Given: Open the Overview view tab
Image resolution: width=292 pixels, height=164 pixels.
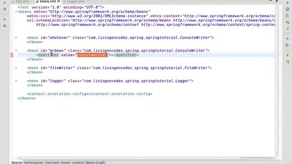Looking at the screenshot, I should click(x=52, y=162).
